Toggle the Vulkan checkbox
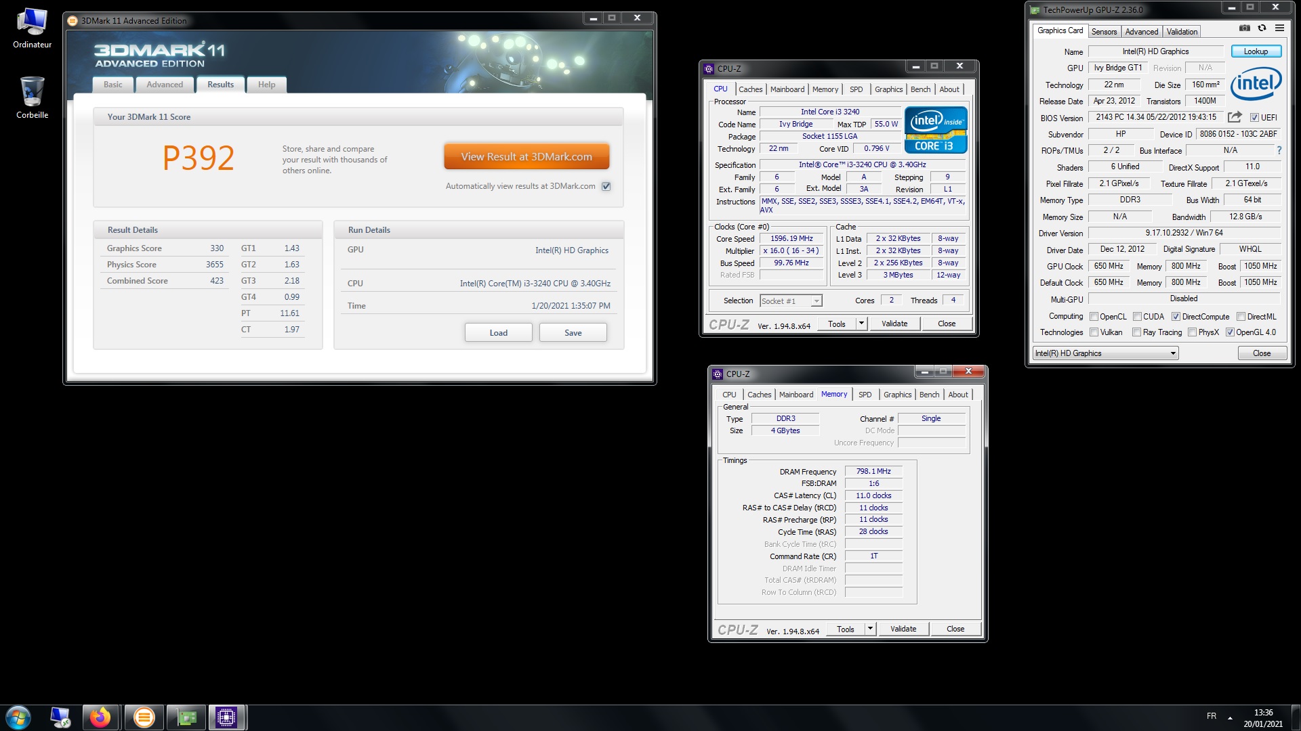 coord(1094,332)
